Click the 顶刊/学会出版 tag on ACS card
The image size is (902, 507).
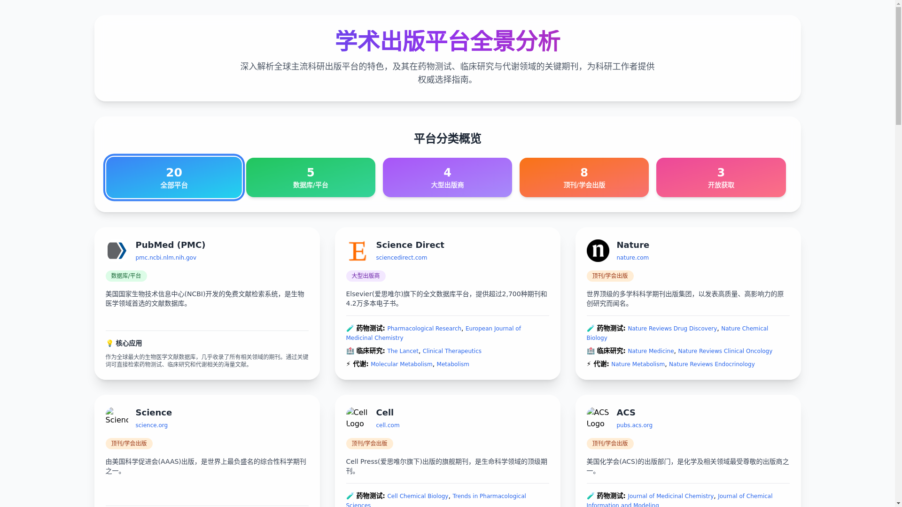click(610, 444)
